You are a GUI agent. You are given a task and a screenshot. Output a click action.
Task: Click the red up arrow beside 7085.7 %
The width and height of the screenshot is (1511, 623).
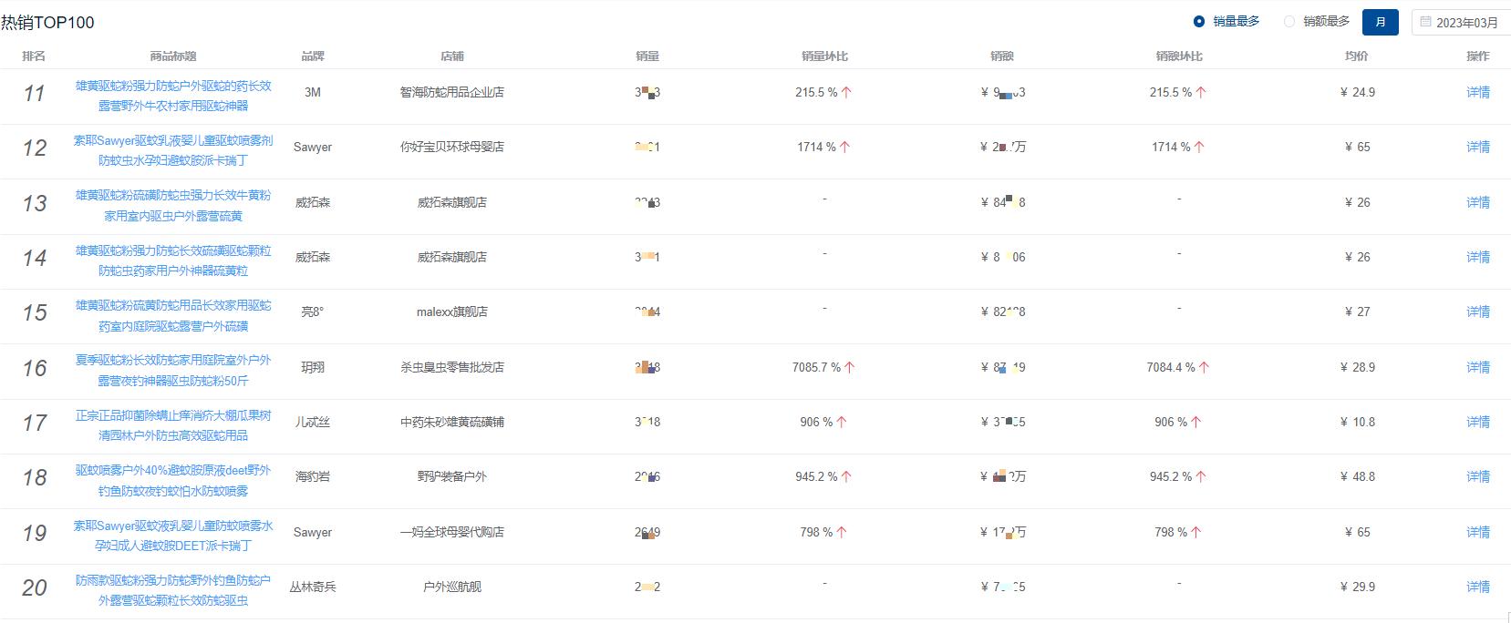coord(849,367)
